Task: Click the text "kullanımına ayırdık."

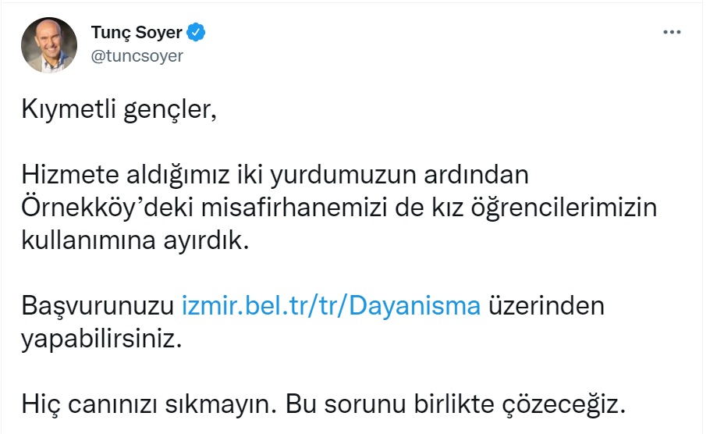Action: [x=134, y=241]
